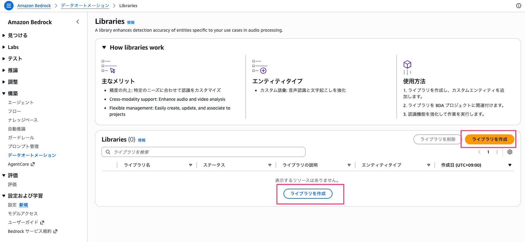Screen dimensions: 525x242
Task: Sort by ライブラリ名 column arrow
Action: tap(190, 165)
